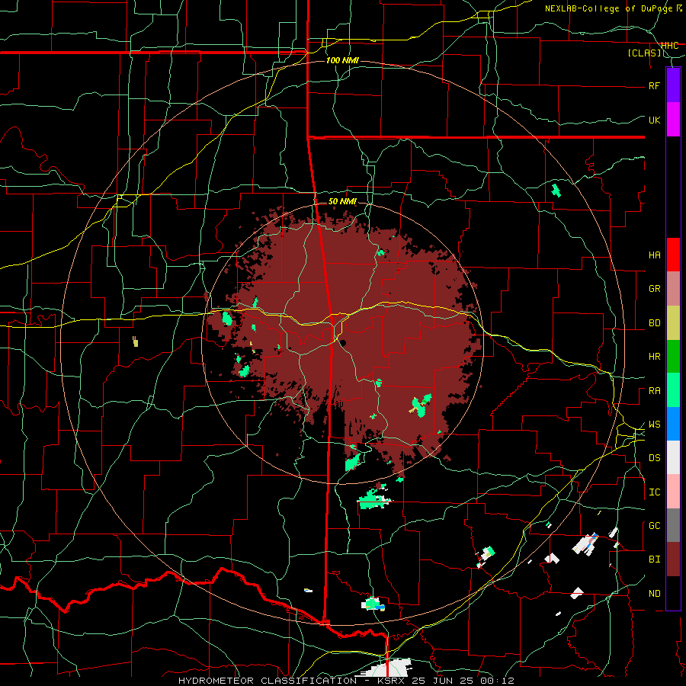Select the GR graupel legend color swatch

click(x=673, y=289)
